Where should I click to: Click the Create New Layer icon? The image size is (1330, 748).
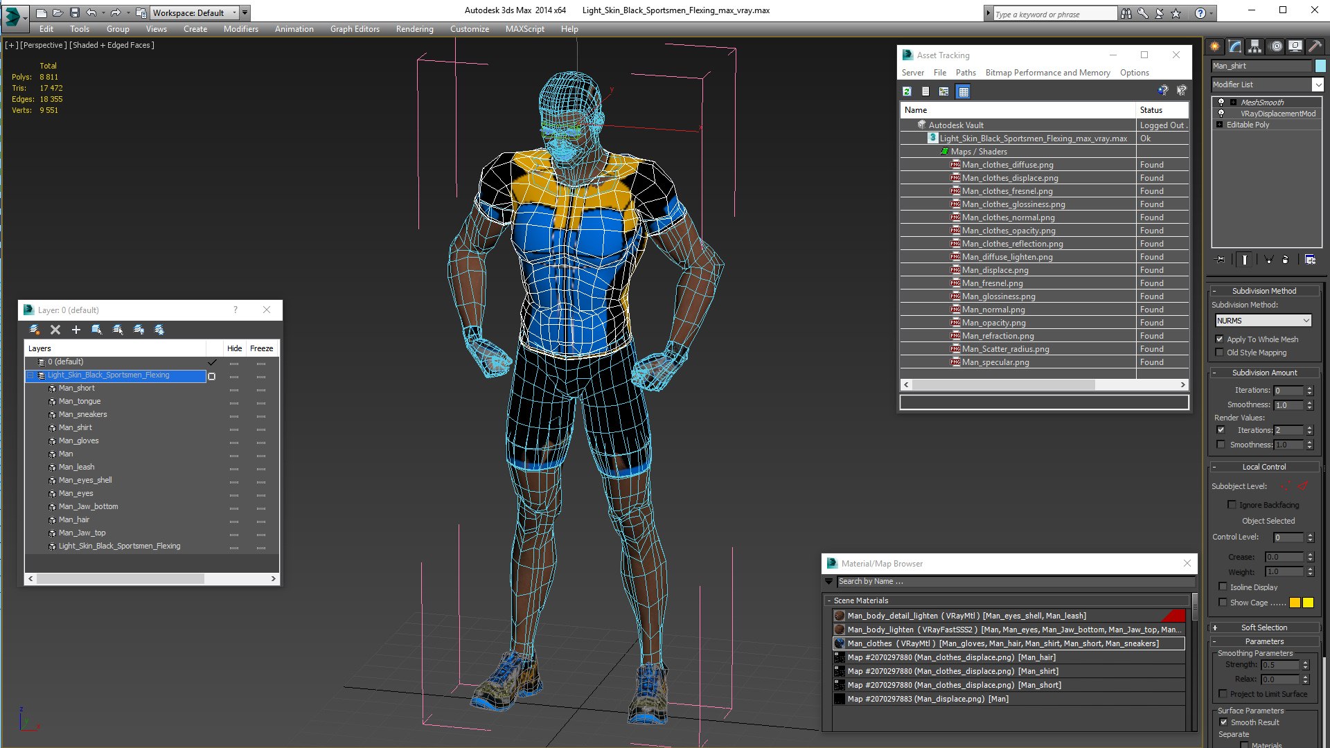(35, 330)
